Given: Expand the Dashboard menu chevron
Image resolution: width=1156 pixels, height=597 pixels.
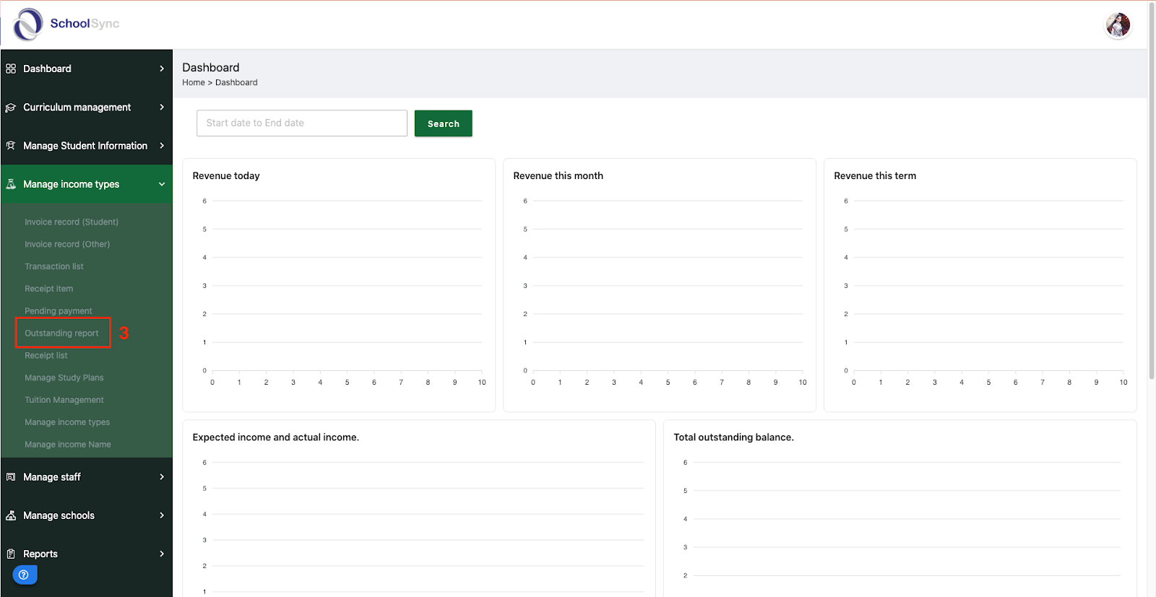Looking at the screenshot, I should point(162,69).
